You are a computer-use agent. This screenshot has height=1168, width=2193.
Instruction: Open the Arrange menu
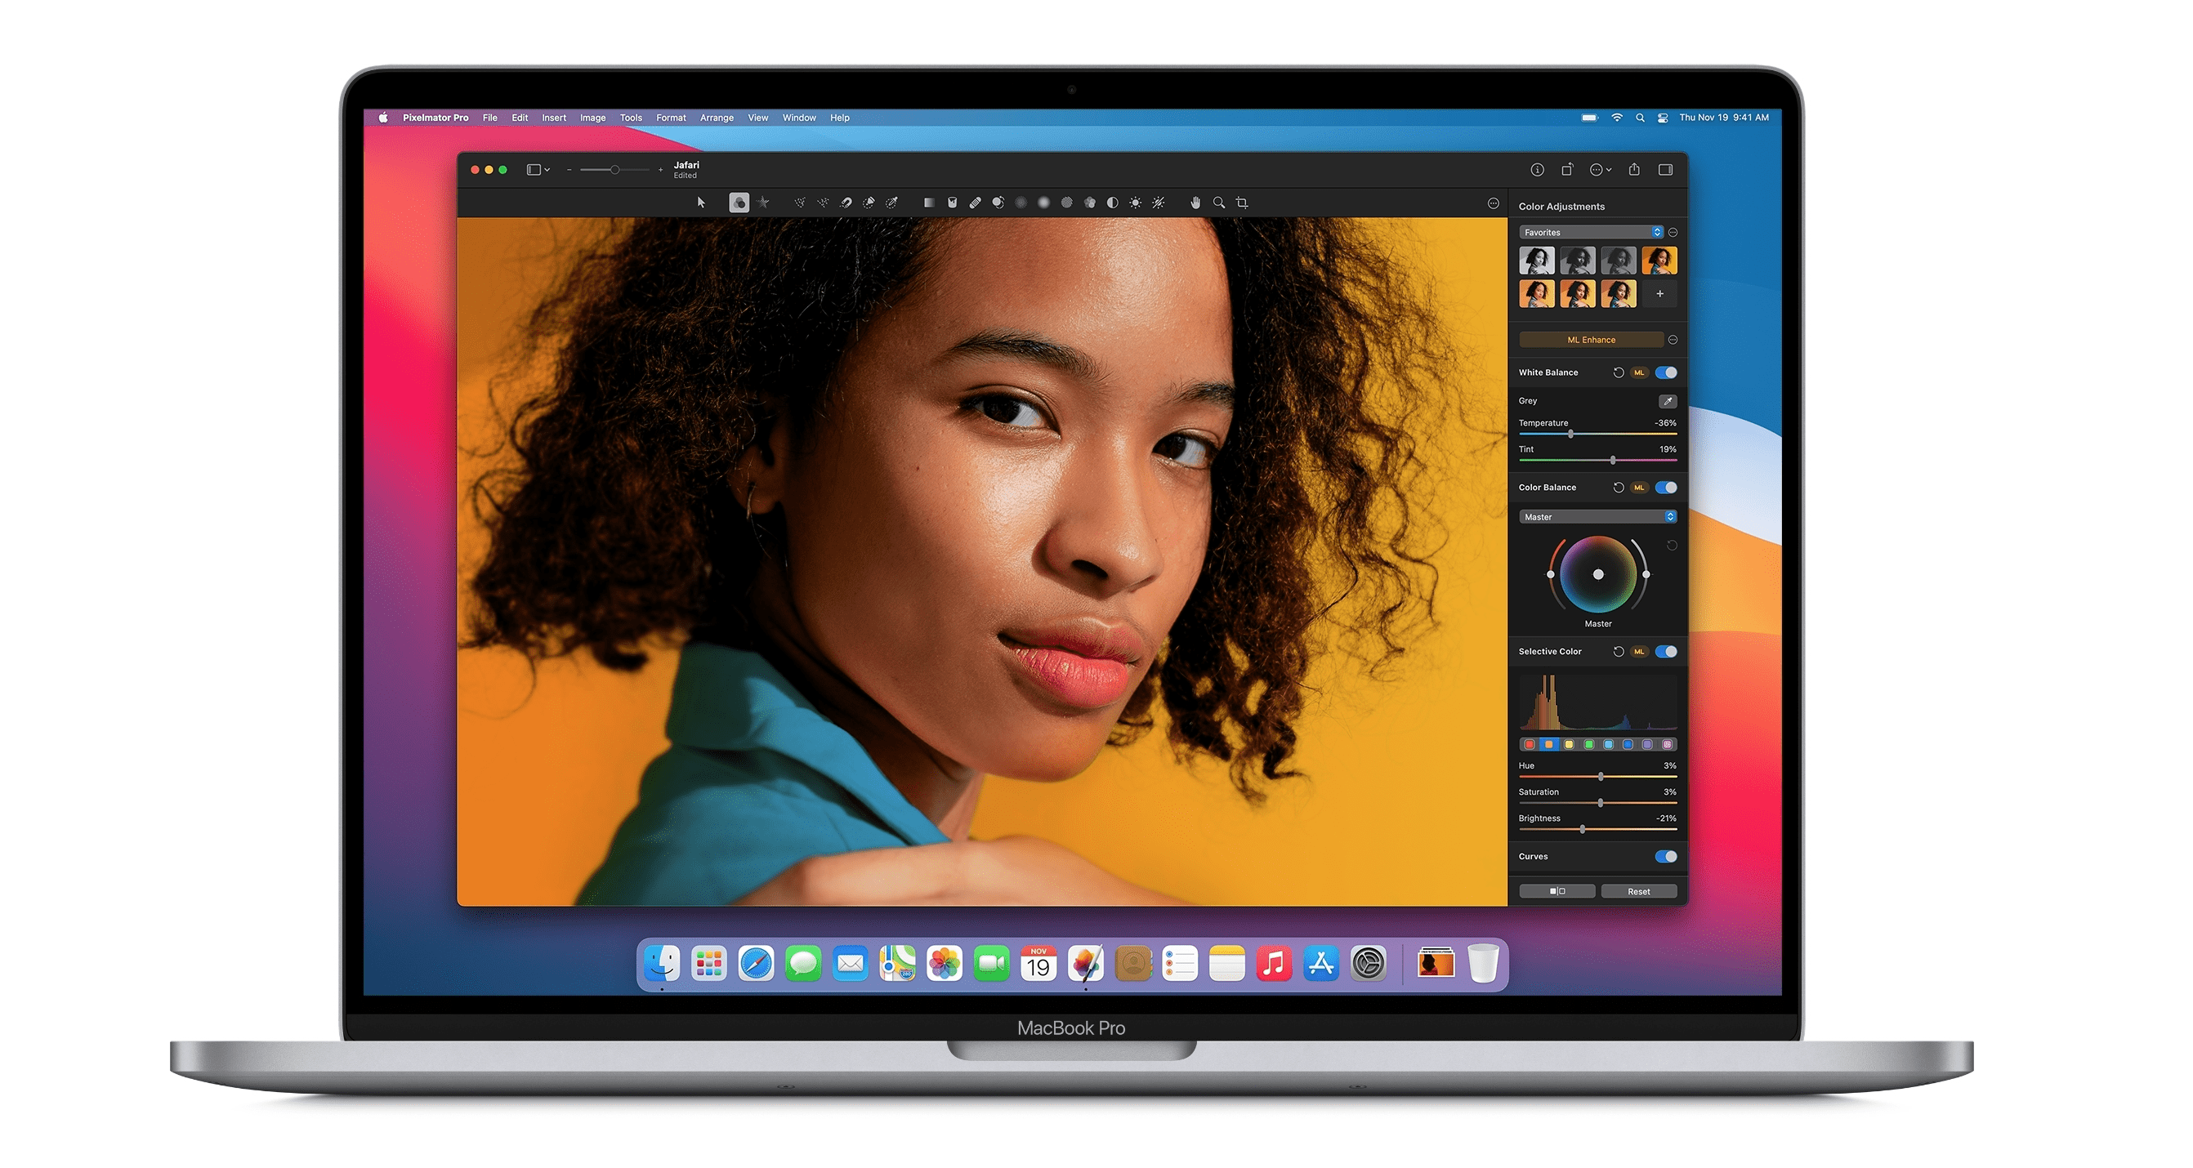[717, 118]
